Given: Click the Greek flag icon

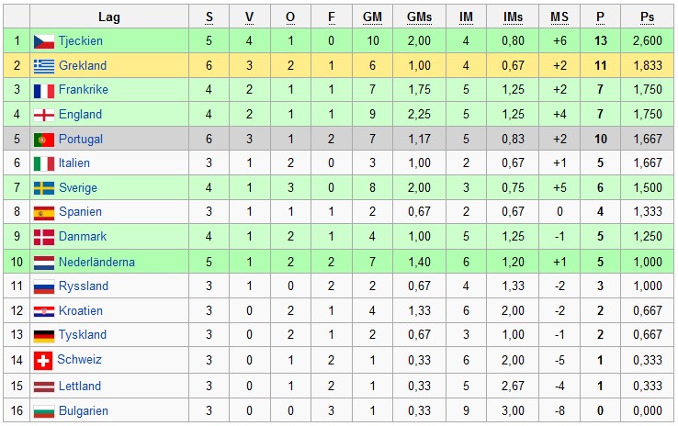Looking at the screenshot, I should [43, 66].
